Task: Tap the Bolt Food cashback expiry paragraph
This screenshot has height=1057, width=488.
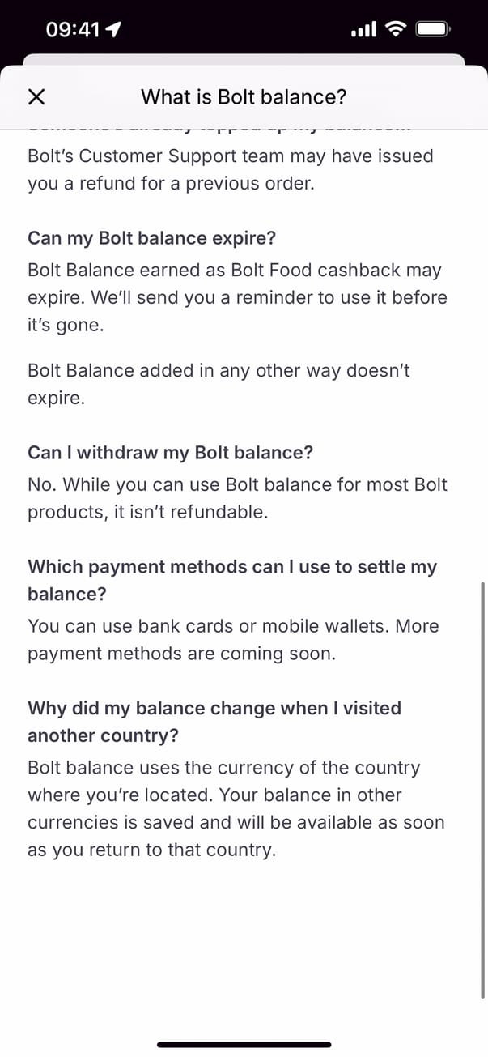Action: tap(236, 297)
